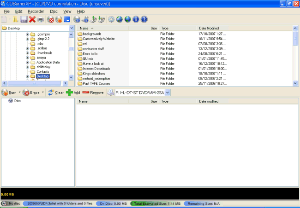Click the Clear button
300x208 pixels.
pos(56,92)
